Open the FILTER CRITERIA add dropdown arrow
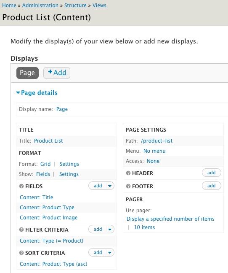228x273 pixels. click(x=110, y=229)
